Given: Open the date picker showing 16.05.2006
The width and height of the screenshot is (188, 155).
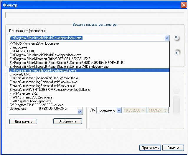Looking at the screenshot, I should point(143,110).
